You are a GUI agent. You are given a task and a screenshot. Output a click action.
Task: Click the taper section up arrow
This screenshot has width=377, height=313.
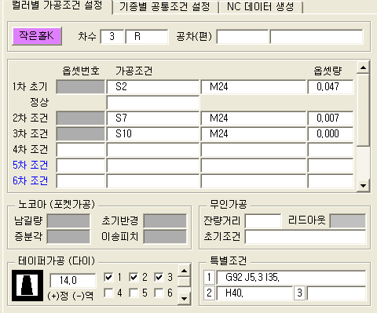tap(185, 271)
